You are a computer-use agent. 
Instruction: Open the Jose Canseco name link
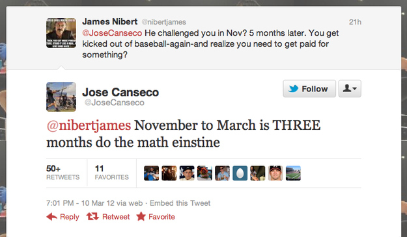120,92
